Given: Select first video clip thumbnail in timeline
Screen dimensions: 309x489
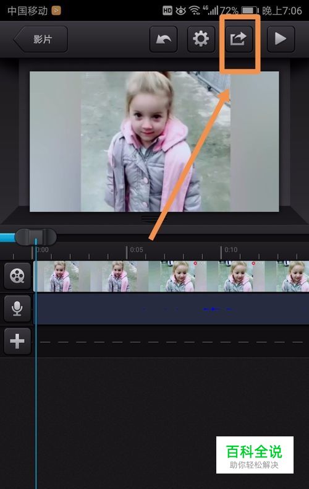Looking at the screenshot, I should (x=62, y=276).
